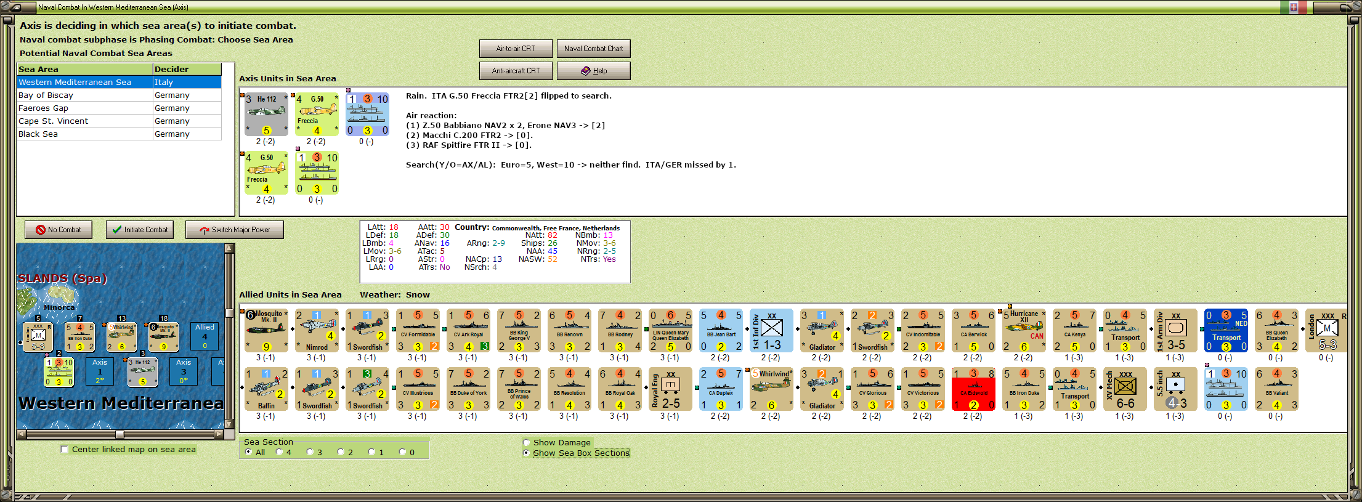Select the CV Glorious carrier counter

(872, 389)
